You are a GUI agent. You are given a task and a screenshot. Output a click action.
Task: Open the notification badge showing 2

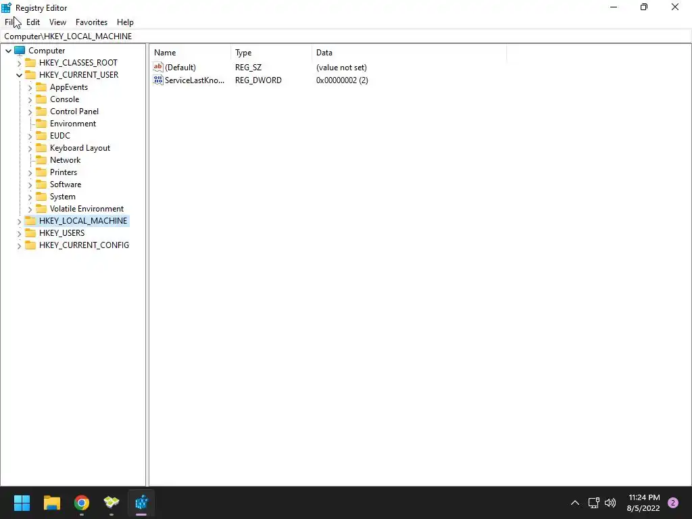[673, 503]
